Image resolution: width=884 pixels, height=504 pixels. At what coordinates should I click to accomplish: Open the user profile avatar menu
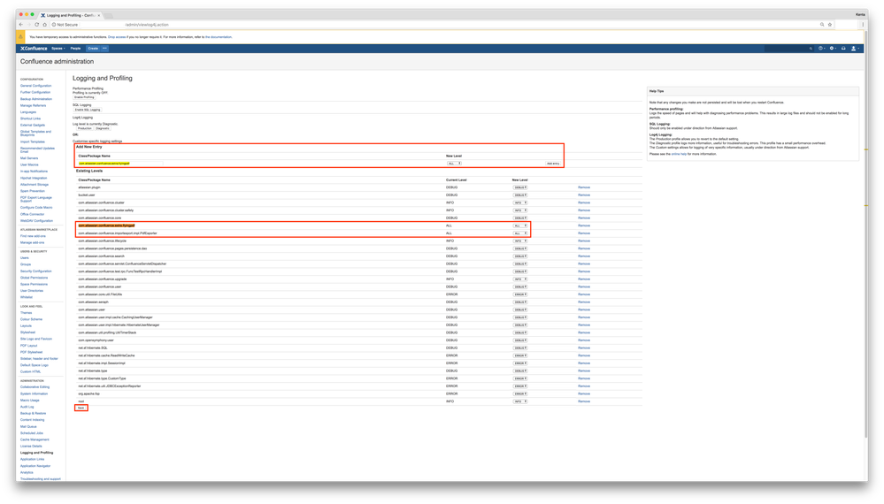(x=855, y=49)
